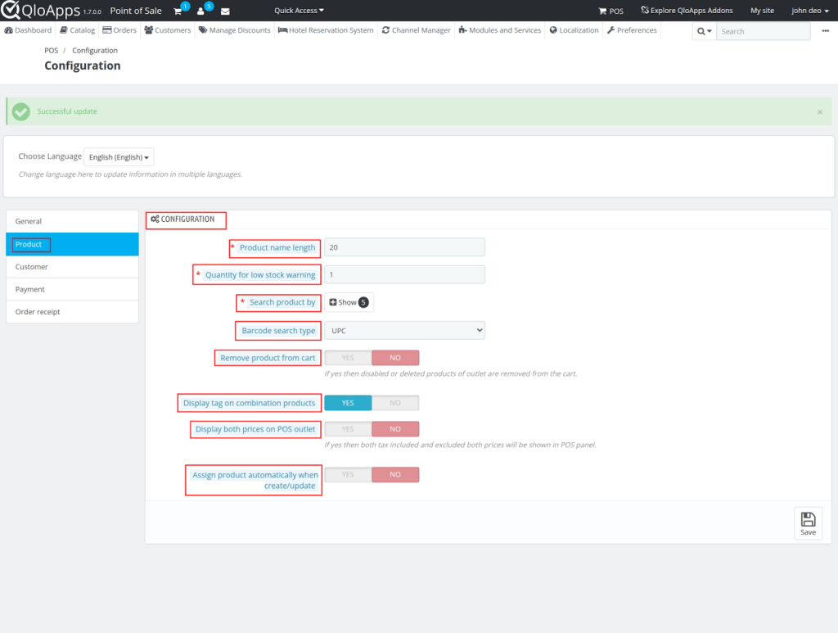The height and width of the screenshot is (633, 838).
Task: Set Display tag on combination products YES
Action: point(348,403)
